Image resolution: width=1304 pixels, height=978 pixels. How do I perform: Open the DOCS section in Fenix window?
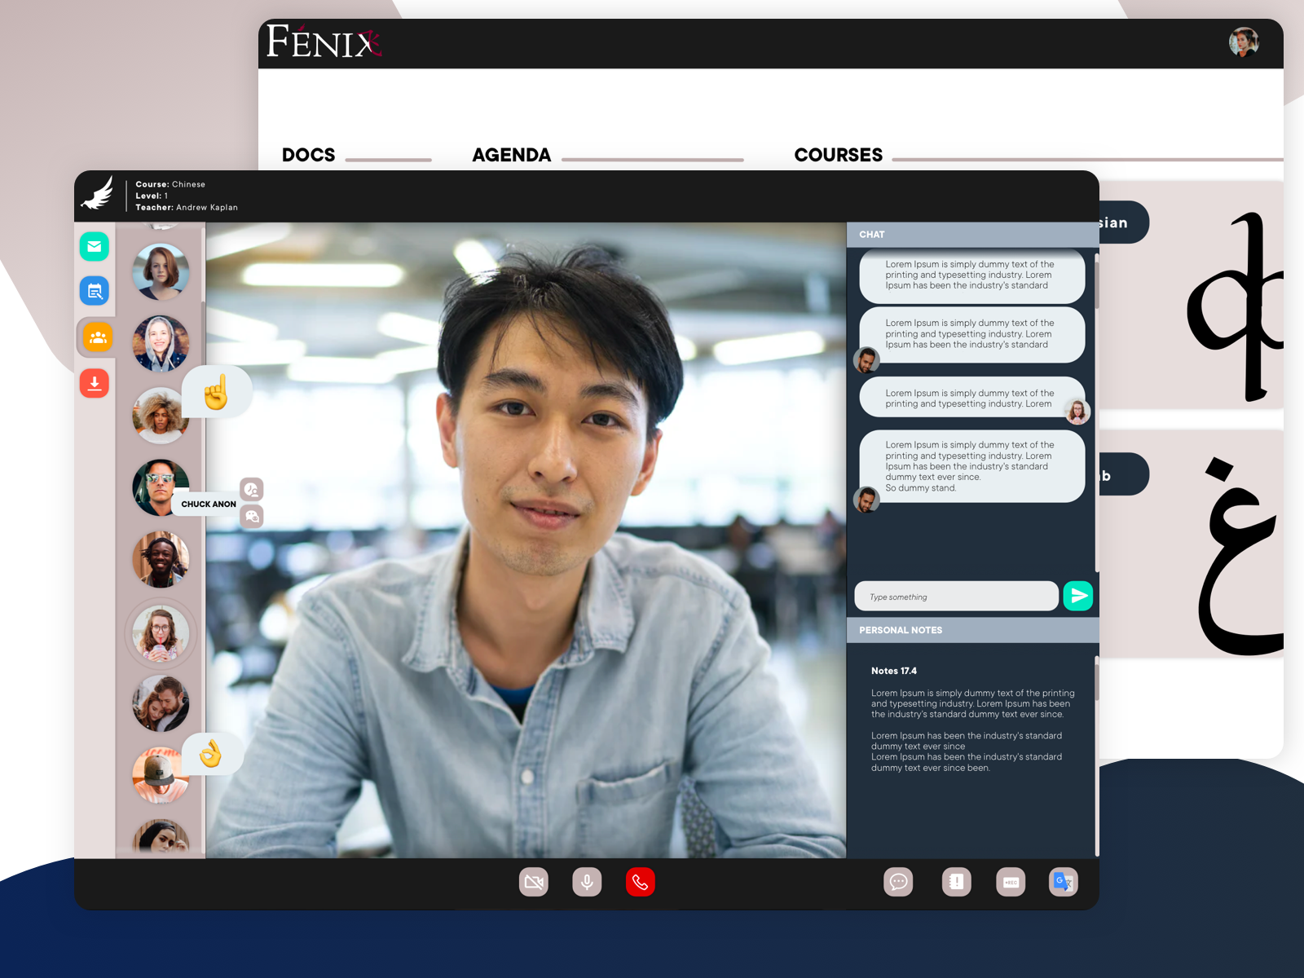308,155
